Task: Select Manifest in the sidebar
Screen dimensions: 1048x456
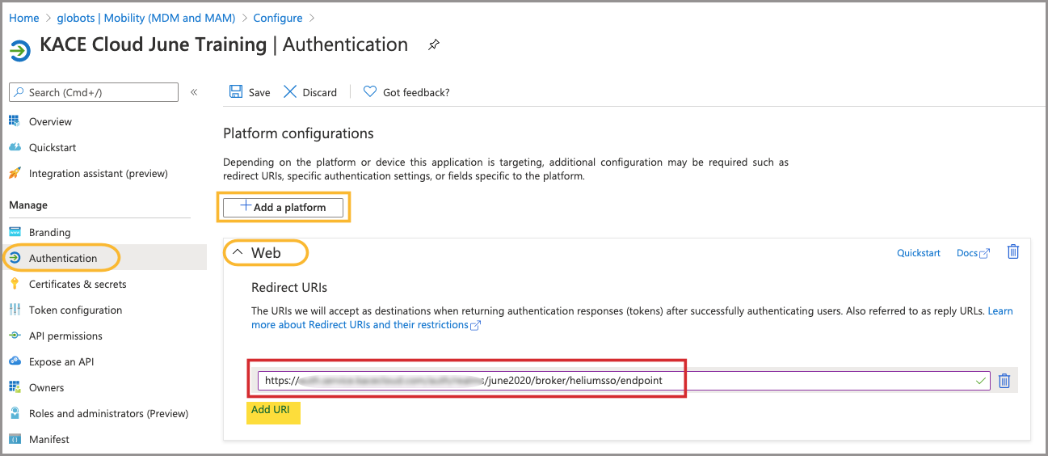Action: point(48,439)
